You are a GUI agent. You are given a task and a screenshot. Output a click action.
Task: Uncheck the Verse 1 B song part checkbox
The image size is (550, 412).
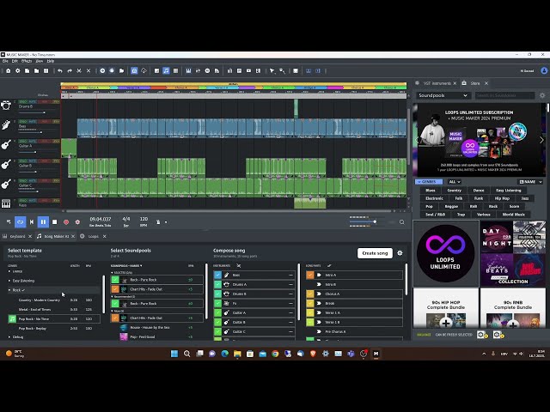coord(310,323)
